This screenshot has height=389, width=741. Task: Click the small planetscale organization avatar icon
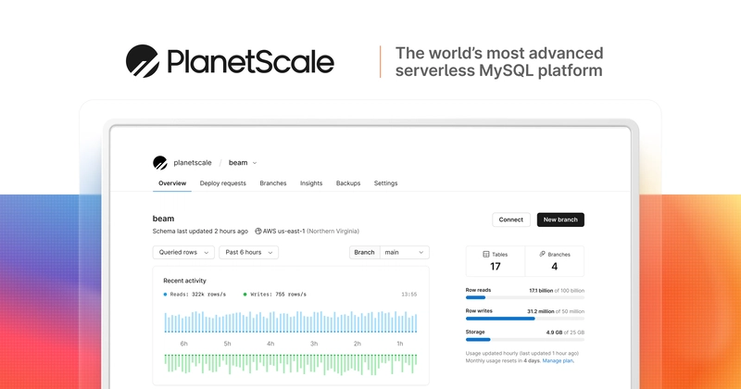click(160, 163)
